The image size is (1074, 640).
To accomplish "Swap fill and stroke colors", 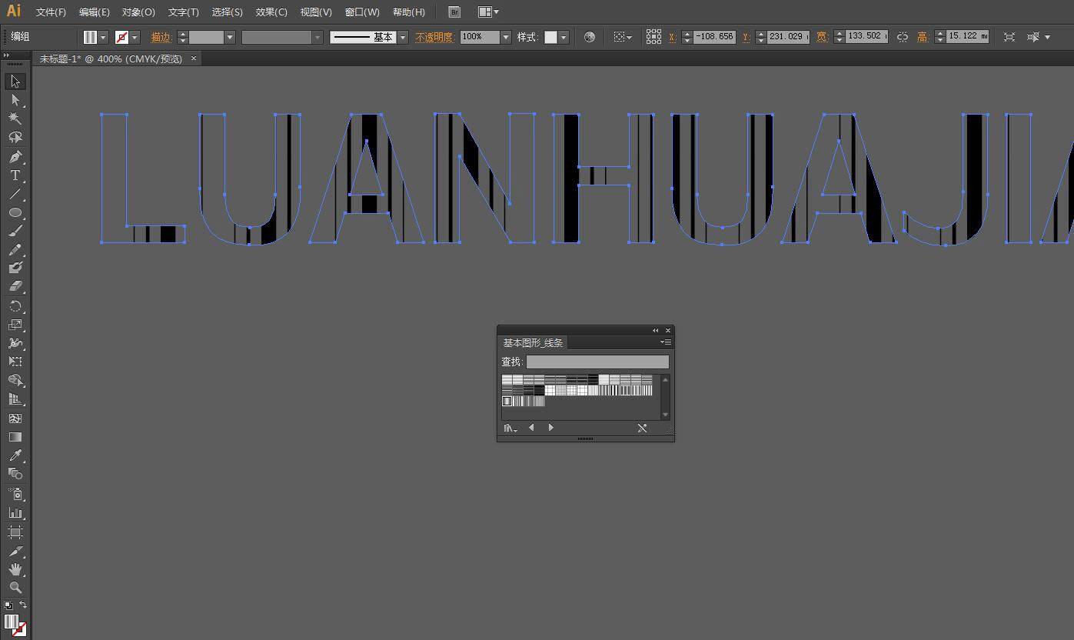I will click(x=23, y=605).
